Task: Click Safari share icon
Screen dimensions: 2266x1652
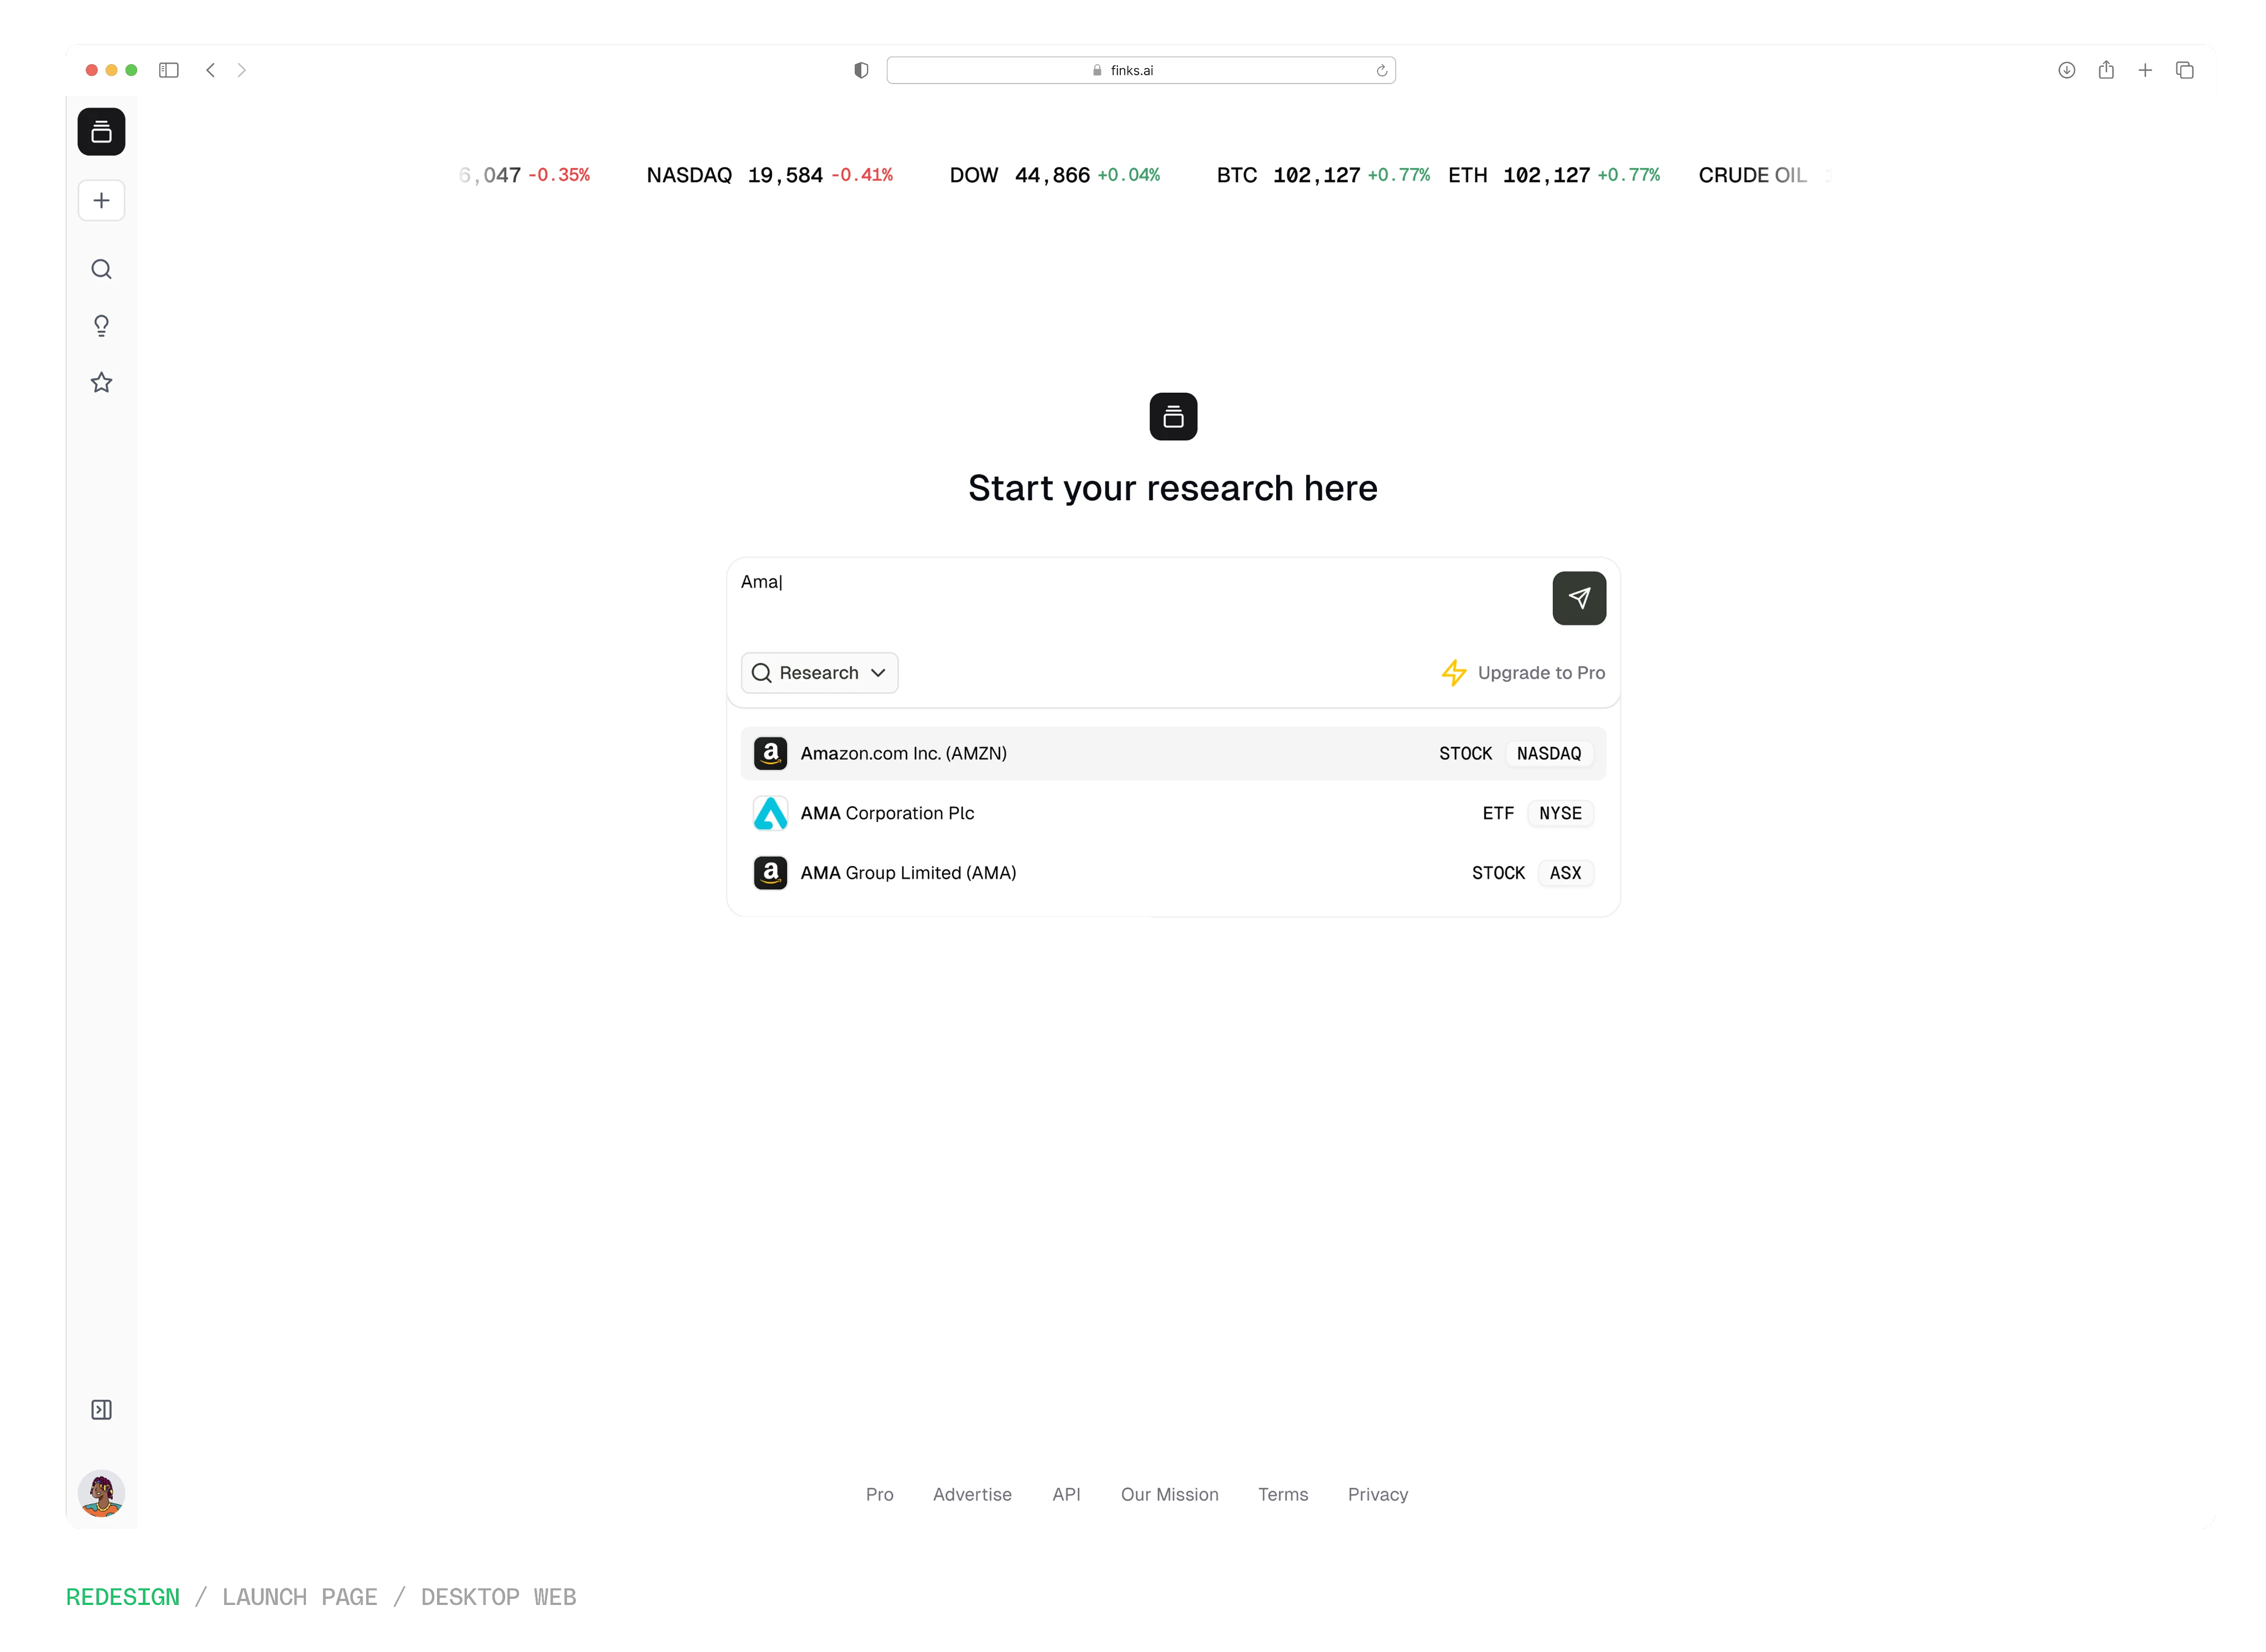Action: 2106,70
